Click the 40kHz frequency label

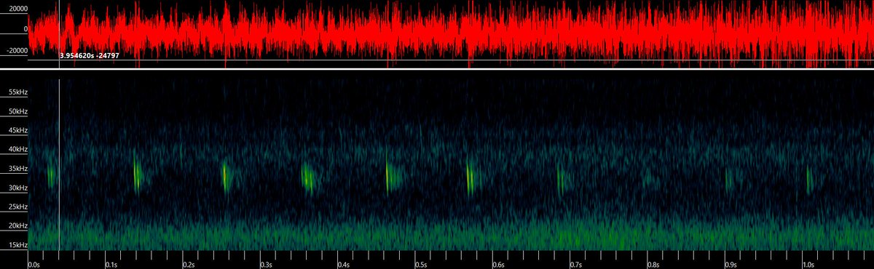(x=17, y=150)
